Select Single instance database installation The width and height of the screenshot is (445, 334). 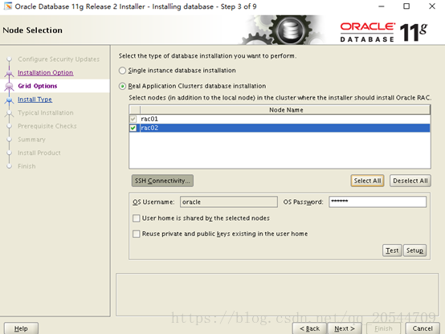point(122,71)
